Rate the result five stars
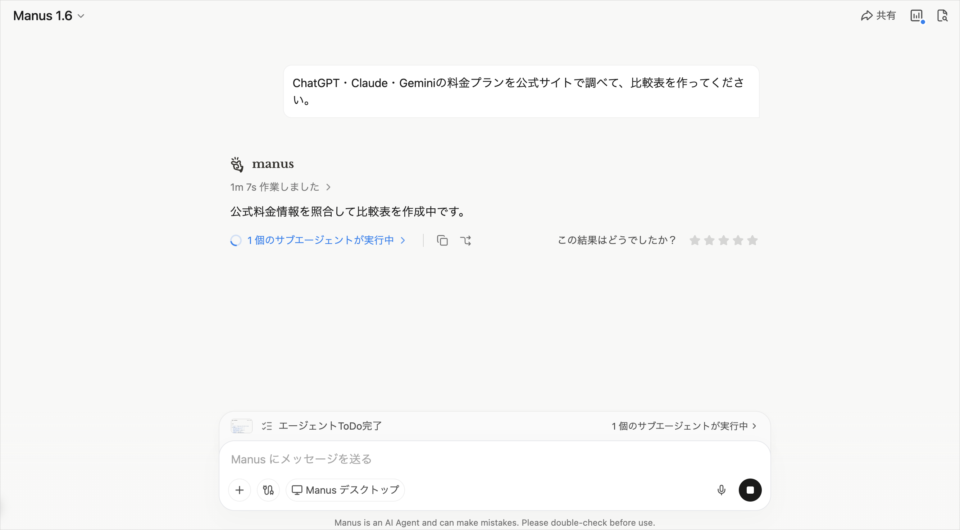 (x=752, y=240)
